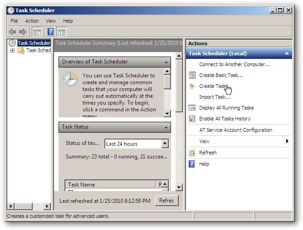The image size is (303, 230).
Task: Toggle the Show/Hide Console Tree toolbar icon
Action: tap(37, 32)
